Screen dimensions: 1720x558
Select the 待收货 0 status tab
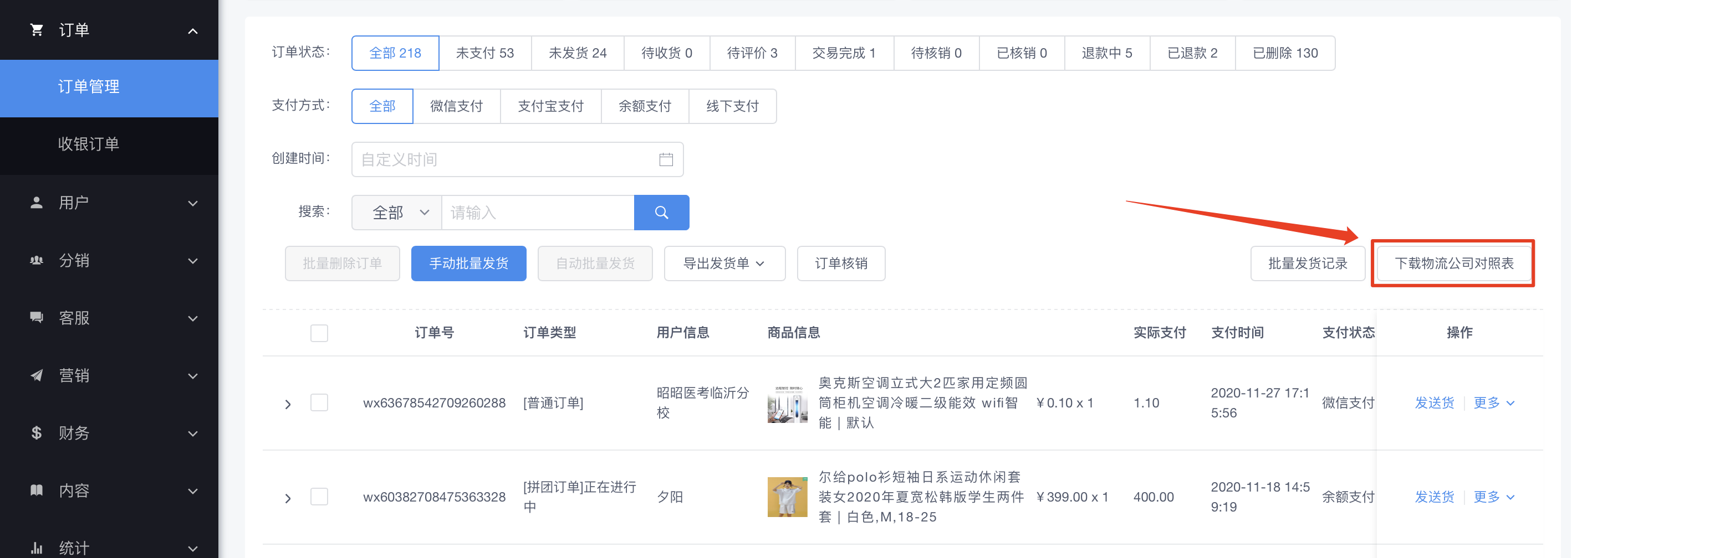(x=666, y=53)
